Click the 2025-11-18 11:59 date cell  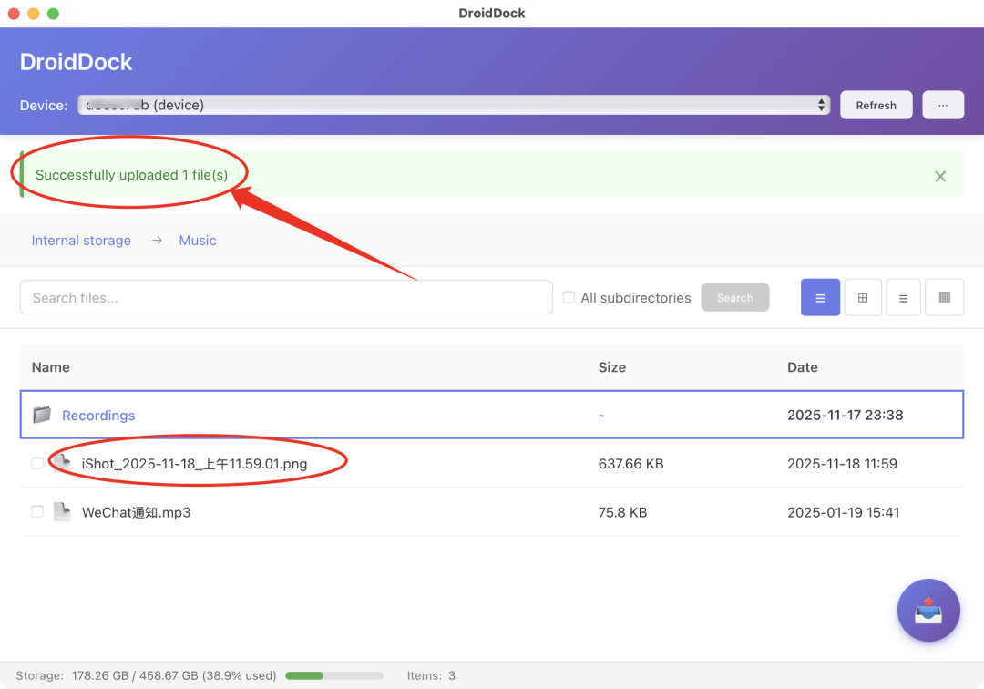point(842,464)
